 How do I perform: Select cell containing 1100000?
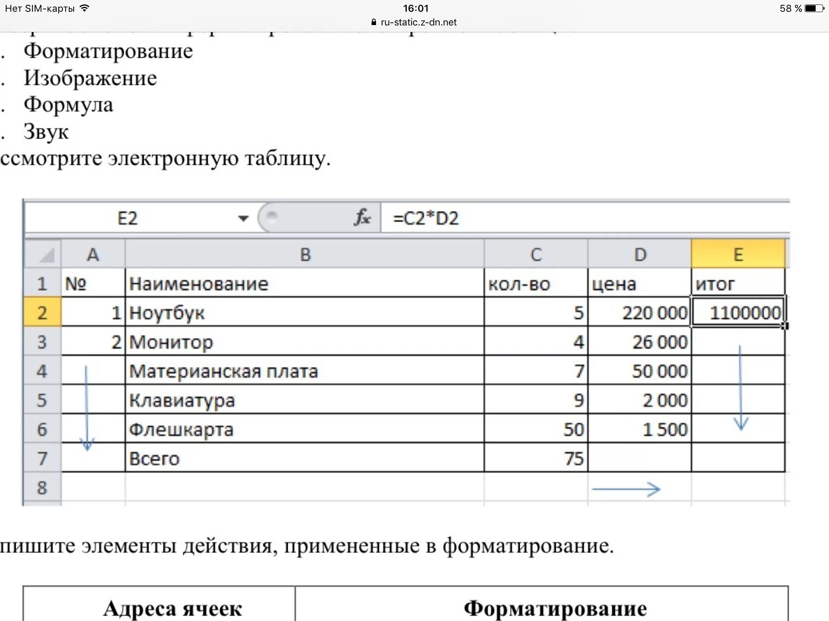click(738, 313)
